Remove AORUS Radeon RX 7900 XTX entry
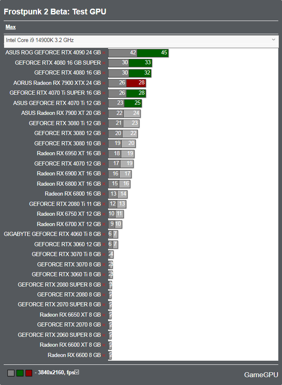The width and height of the screenshot is (282, 385). (x=104, y=83)
